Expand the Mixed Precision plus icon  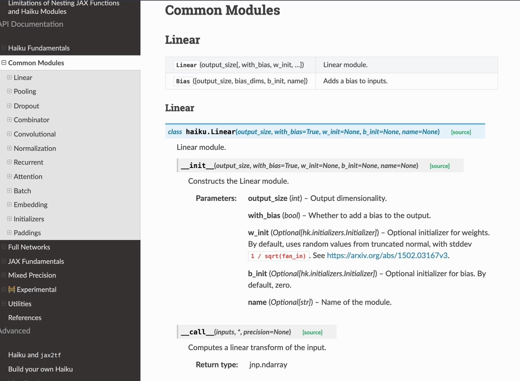tap(4, 275)
